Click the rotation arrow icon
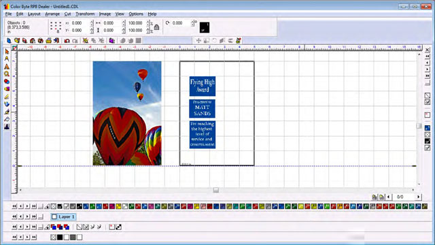The width and height of the screenshot is (435, 245). pos(168,23)
